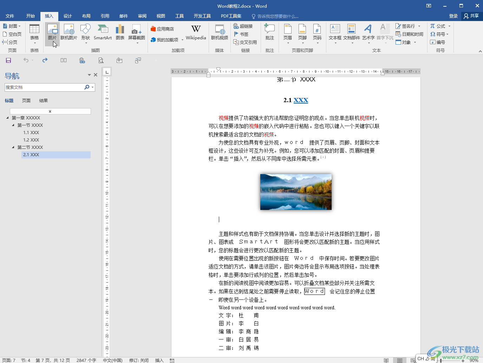The width and height of the screenshot is (483, 363).
Task: Toggle the 插入 overtype mode in status bar
Action: [x=159, y=360]
